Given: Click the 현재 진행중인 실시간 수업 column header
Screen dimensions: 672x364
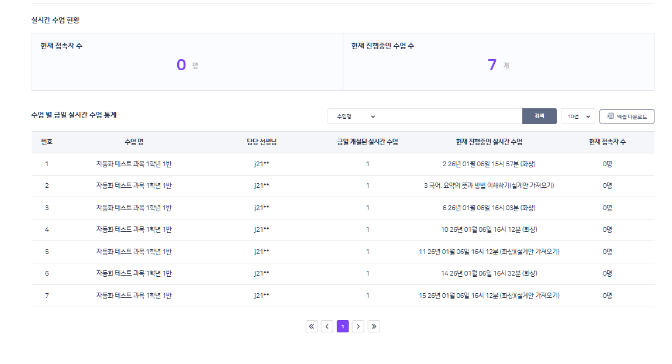Looking at the screenshot, I should click(x=489, y=142).
